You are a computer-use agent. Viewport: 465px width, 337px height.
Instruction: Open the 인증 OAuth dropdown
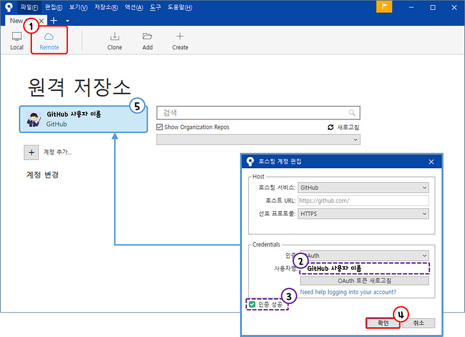(364, 255)
